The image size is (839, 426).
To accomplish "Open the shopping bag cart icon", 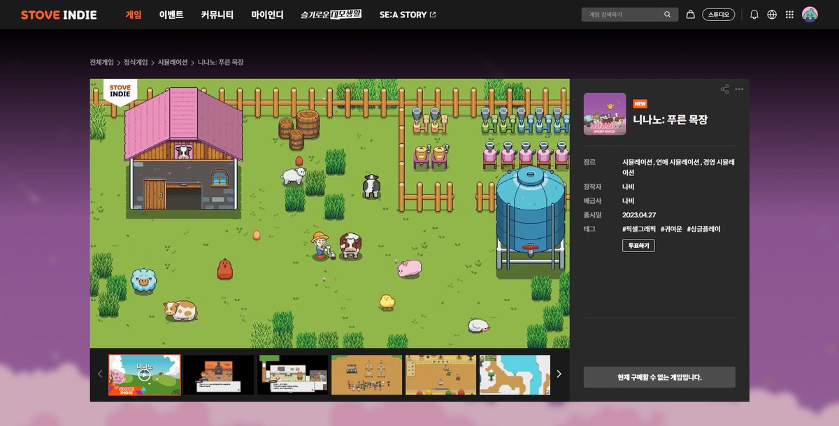I will click(691, 14).
